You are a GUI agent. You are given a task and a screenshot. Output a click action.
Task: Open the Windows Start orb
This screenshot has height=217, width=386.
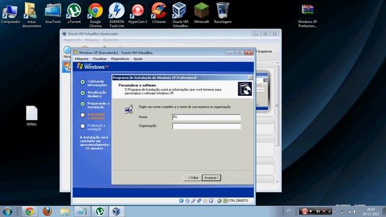coord(7,212)
